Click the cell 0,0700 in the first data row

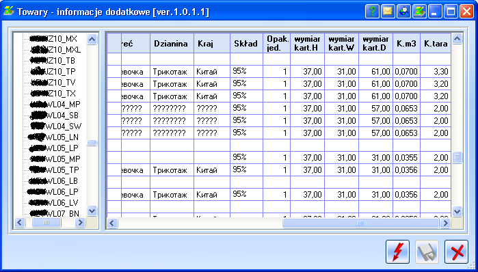[406, 72]
